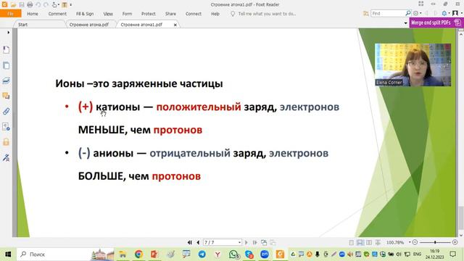Go to previous page button

198,242
